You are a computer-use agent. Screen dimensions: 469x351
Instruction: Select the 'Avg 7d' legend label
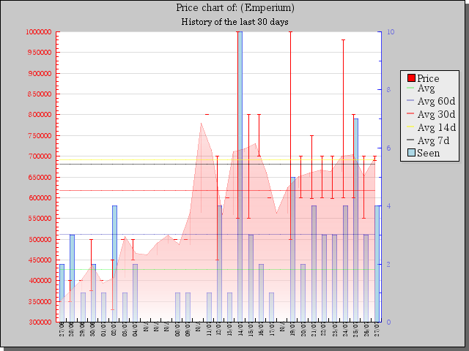click(x=433, y=140)
